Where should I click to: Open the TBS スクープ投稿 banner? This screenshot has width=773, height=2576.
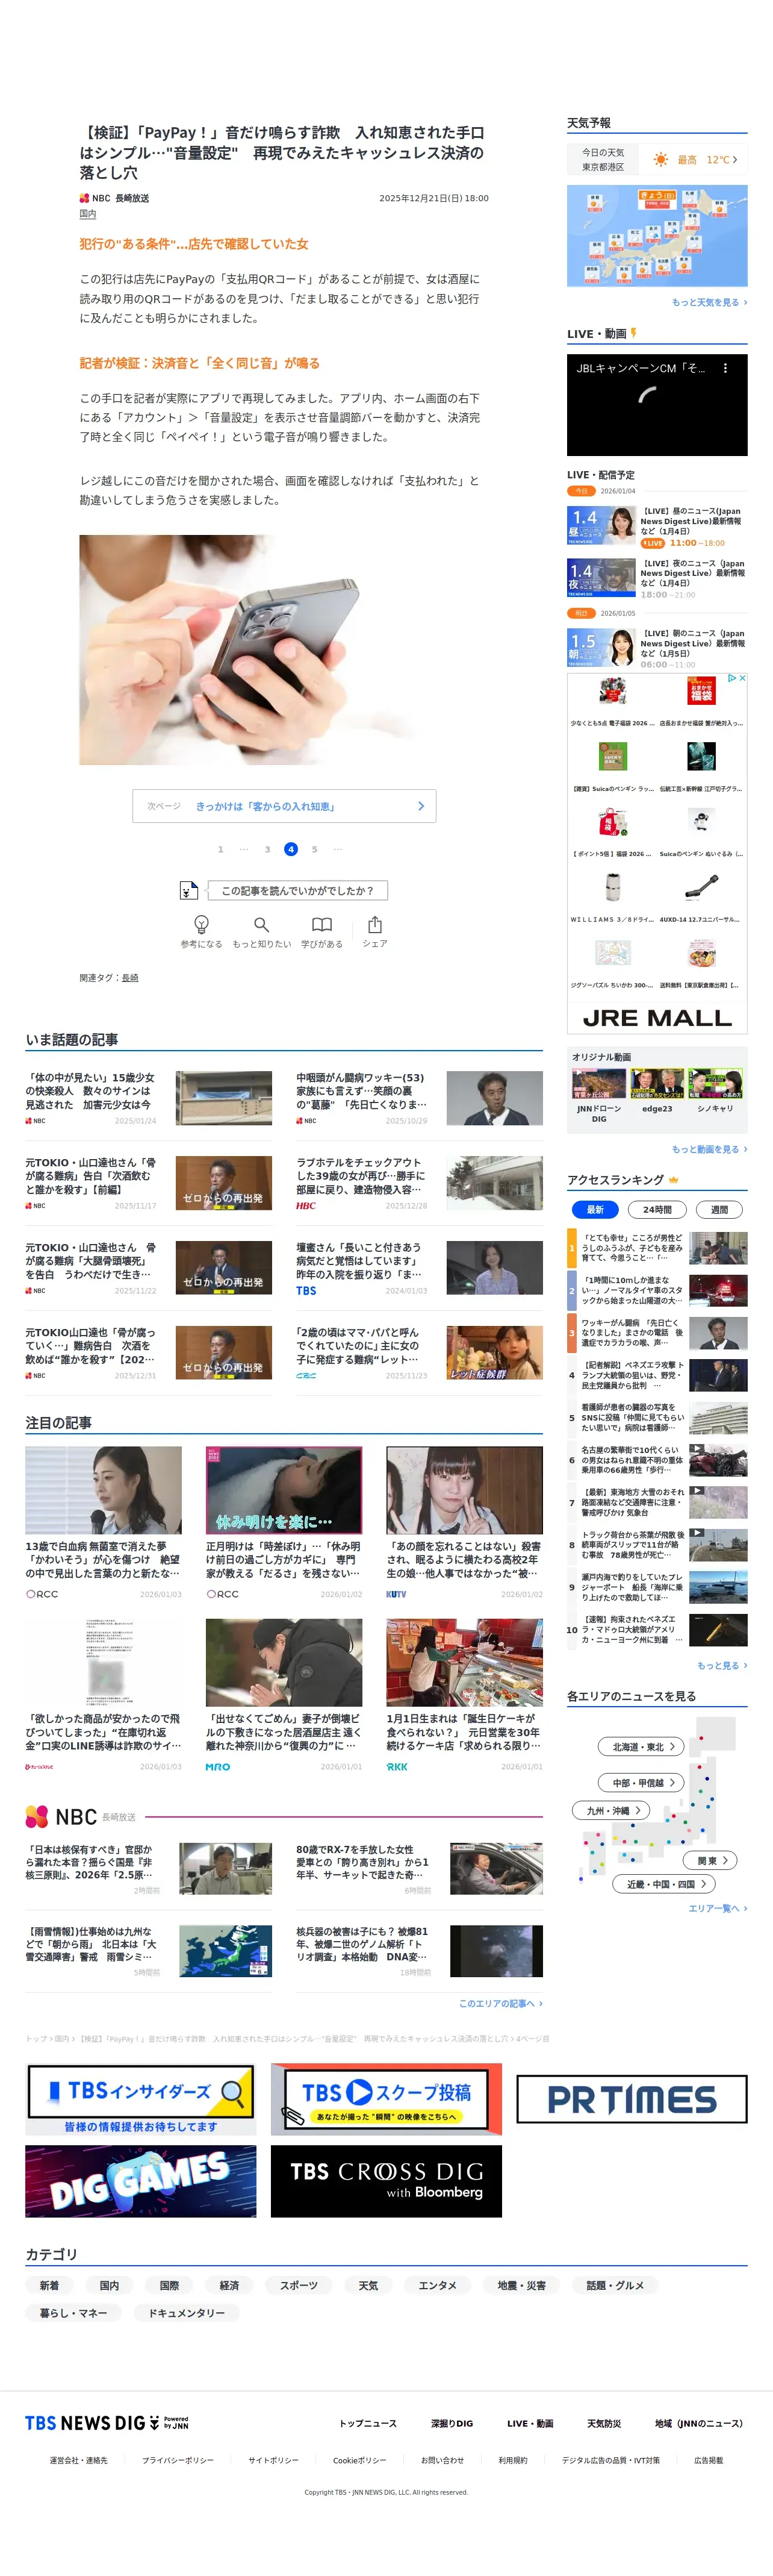385,2100
